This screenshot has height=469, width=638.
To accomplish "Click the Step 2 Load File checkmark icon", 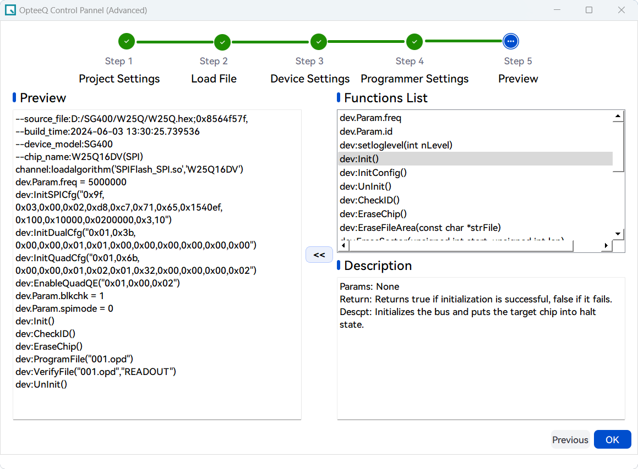I will coord(222,42).
